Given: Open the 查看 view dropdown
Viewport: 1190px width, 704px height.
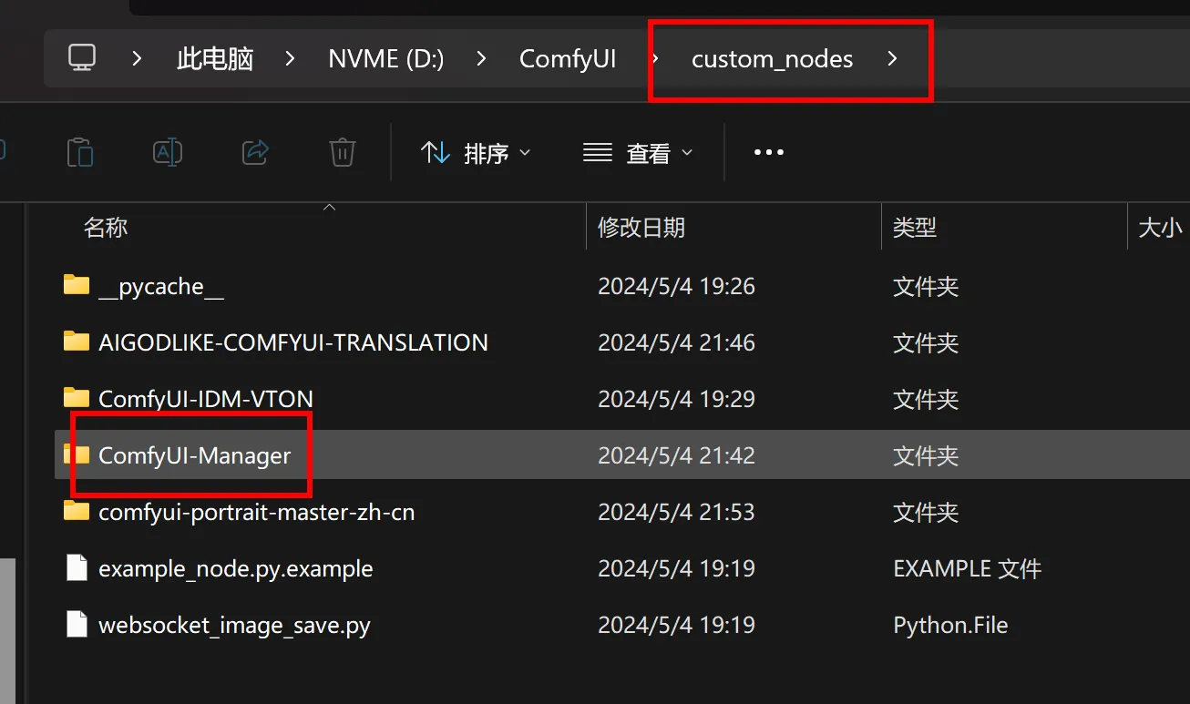Looking at the screenshot, I should 638,153.
